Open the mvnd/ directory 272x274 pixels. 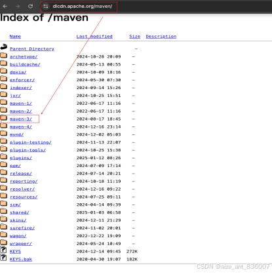point(16,134)
